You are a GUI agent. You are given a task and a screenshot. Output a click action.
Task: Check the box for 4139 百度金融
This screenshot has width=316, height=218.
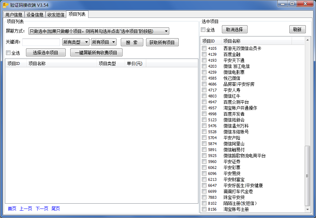point(204,54)
